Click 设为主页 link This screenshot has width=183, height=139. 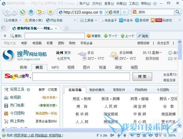pos(163,43)
